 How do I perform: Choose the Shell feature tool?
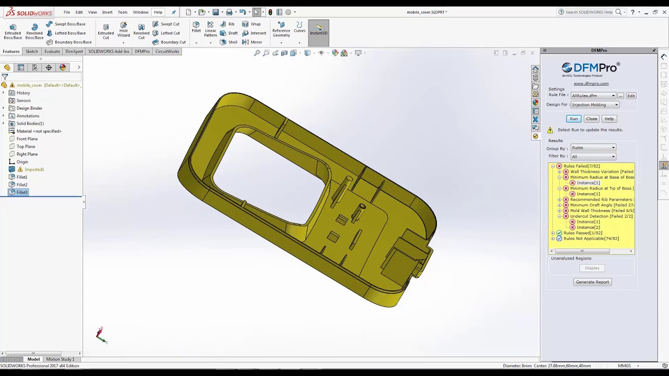tap(229, 42)
